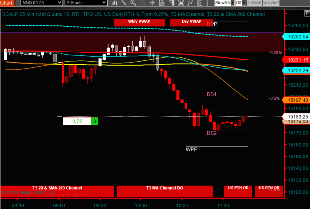Click the -0.25% level label
310x209 pixels.
pyautogui.click(x=275, y=53)
